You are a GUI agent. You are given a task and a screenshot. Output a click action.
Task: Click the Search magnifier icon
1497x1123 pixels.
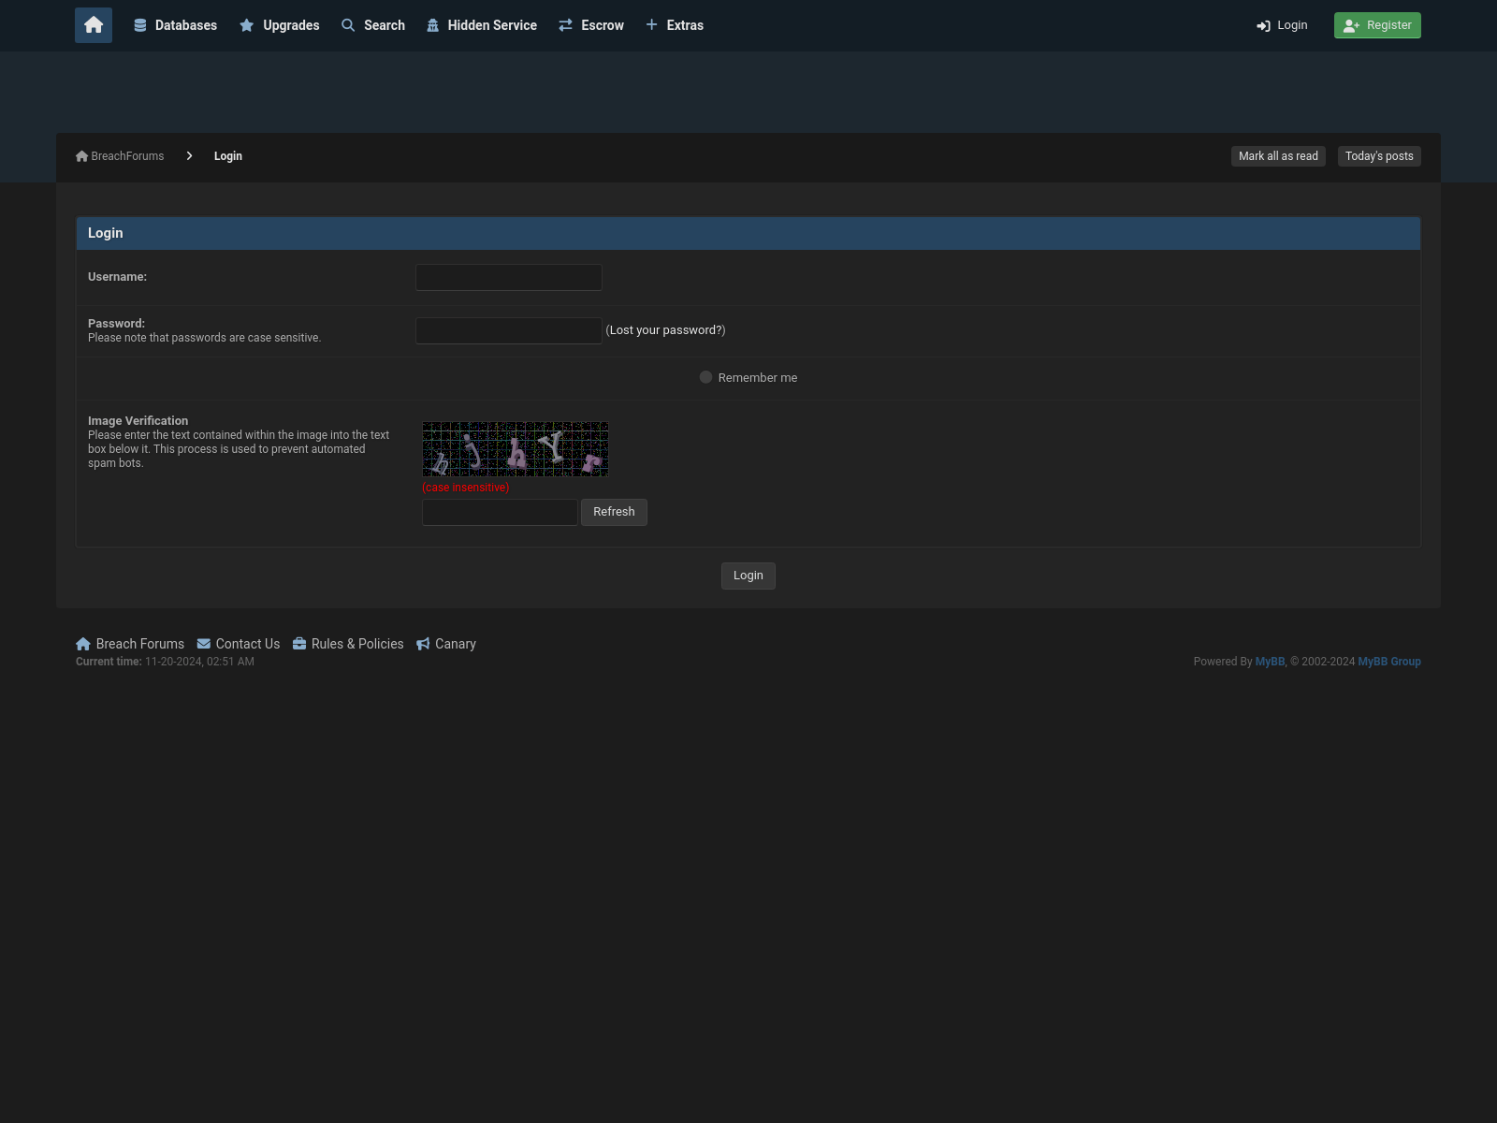(x=348, y=25)
